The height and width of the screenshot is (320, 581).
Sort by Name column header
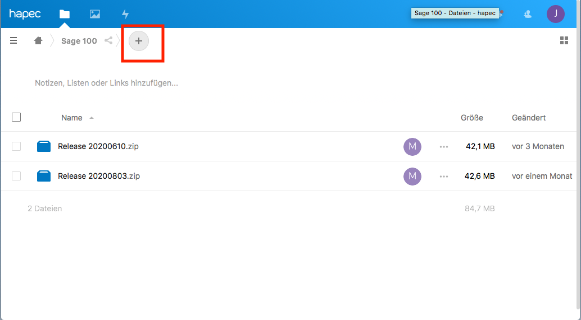coord(72,118)
